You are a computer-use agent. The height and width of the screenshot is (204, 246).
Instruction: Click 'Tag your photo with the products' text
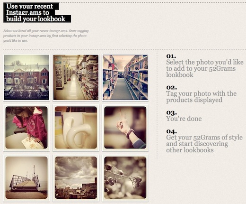pos(202,97)
